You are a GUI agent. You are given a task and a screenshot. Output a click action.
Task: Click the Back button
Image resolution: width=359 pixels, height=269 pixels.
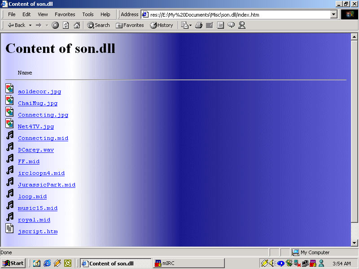(x=17, y=25)
